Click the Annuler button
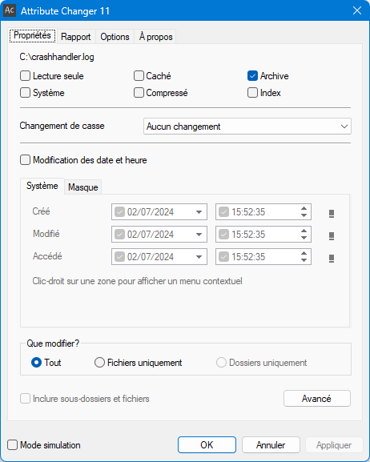Viewport: 370px width, 462px height. [271, 445]
